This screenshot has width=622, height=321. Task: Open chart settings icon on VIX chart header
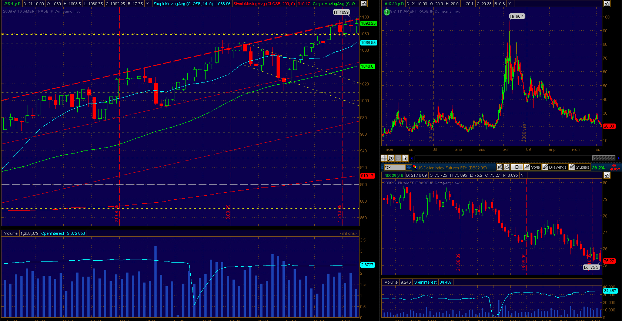(x=607, y=4)
